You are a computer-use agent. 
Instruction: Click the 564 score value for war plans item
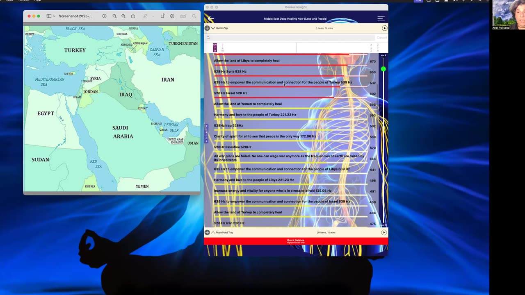372,159
